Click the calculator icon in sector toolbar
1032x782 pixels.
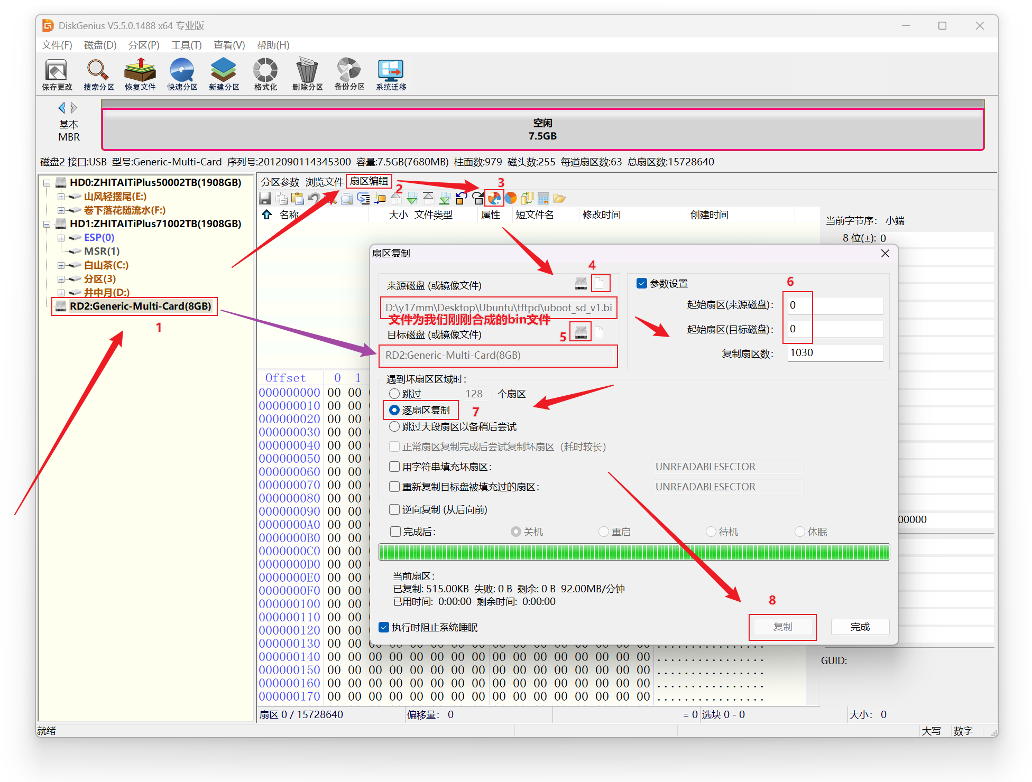pos(543,198)
